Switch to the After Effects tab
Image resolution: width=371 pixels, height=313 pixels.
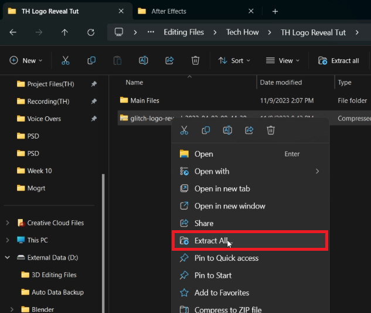pyautogui.click(x=169, y=11)
